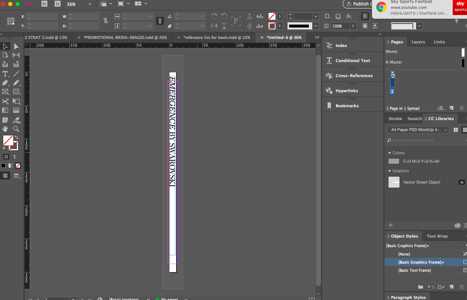Select the Selection tool arrow

coord(6,46)
